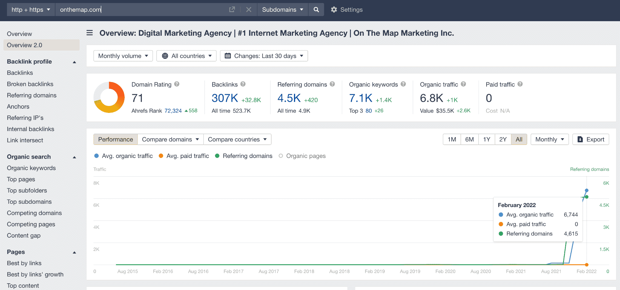The height and width of the screenshot is (290, 620).
Task: Open Link intersect in sidebar
Action: coord(25,140)
